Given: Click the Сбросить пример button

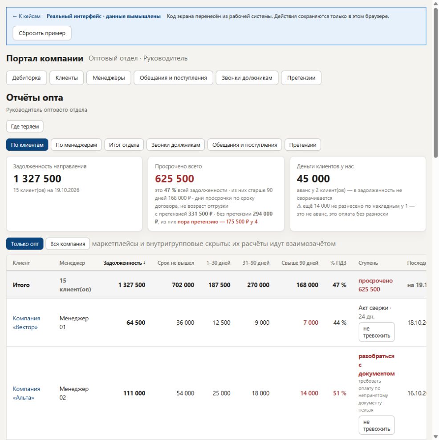Looking at the screenshot, I should tap(42, 33).
